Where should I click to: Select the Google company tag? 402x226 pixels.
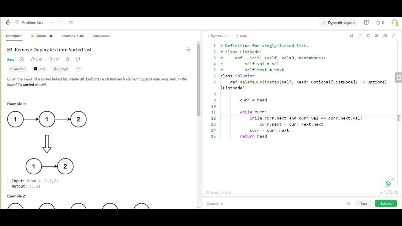coord(61,69)
